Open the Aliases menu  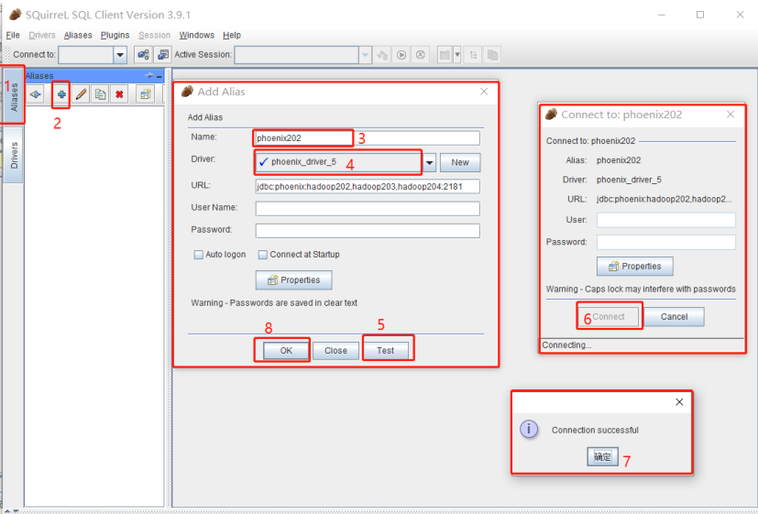(78, 35)
